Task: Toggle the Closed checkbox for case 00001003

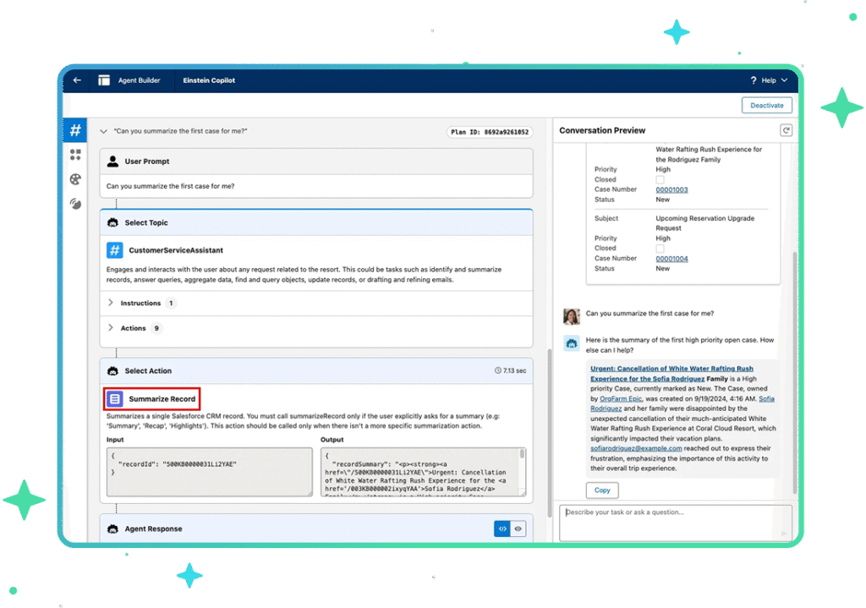Action: coord(660,179)
